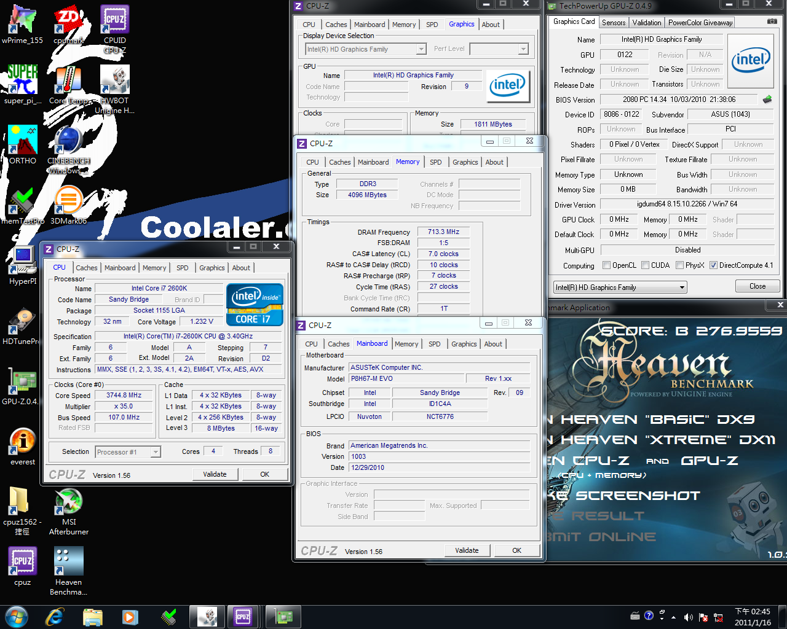Click the Windows Start button

(x=17, y=616)
